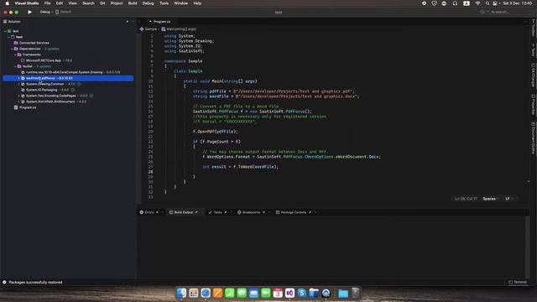Click the 'Packages successfully restored' status message
Viewport: 537px width, 302px height.
[35, 282]
